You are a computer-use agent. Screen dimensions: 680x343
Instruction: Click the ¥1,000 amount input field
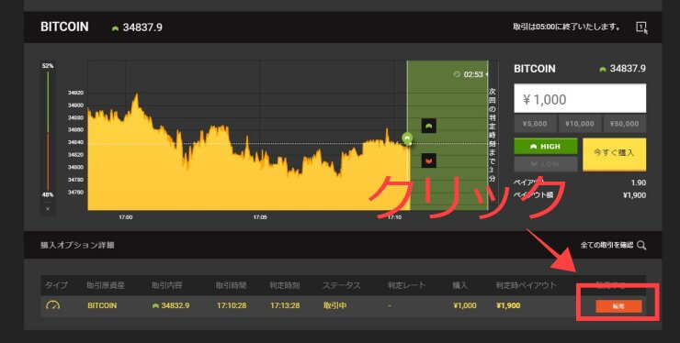[x=580, y=99]
